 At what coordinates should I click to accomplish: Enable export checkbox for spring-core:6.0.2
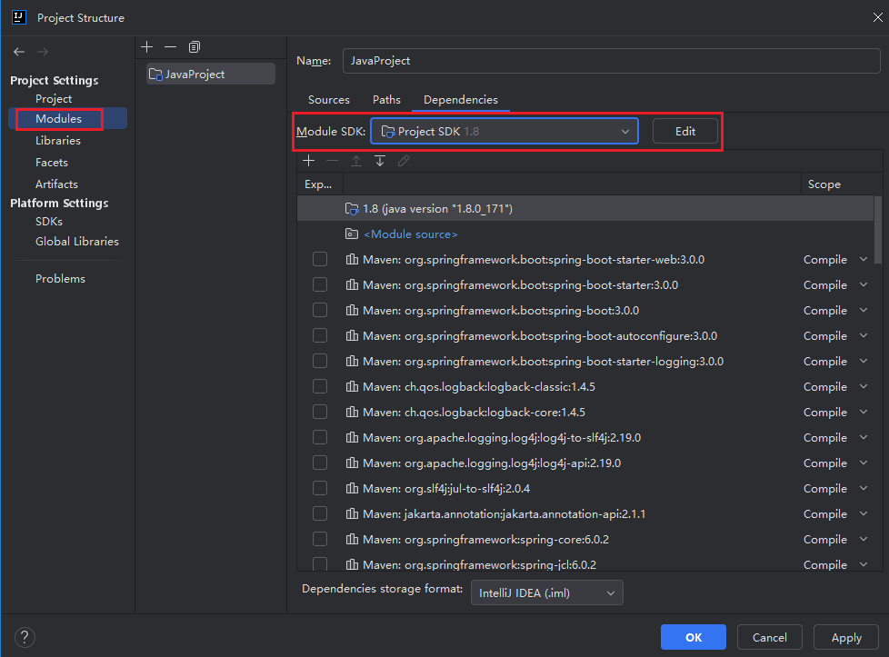click(x=320, y=540)
